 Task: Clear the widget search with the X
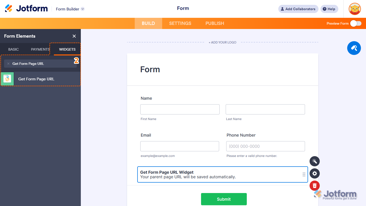(8, 64)
